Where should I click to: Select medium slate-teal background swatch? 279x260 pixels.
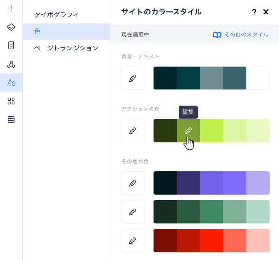(x=235, y=78)
